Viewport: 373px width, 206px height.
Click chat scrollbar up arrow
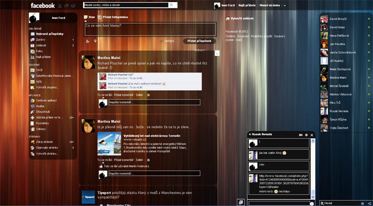(x=313, y=141)
